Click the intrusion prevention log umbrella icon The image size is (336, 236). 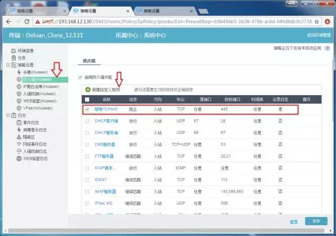tap(19, 151)
